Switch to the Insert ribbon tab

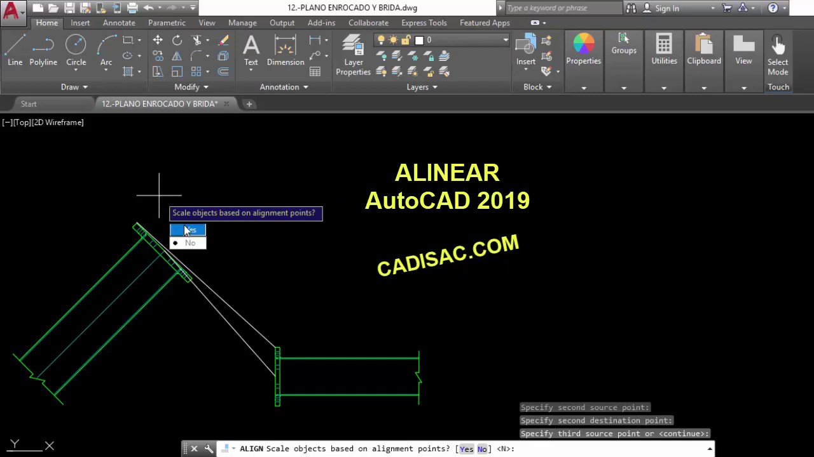pos(80,23)
